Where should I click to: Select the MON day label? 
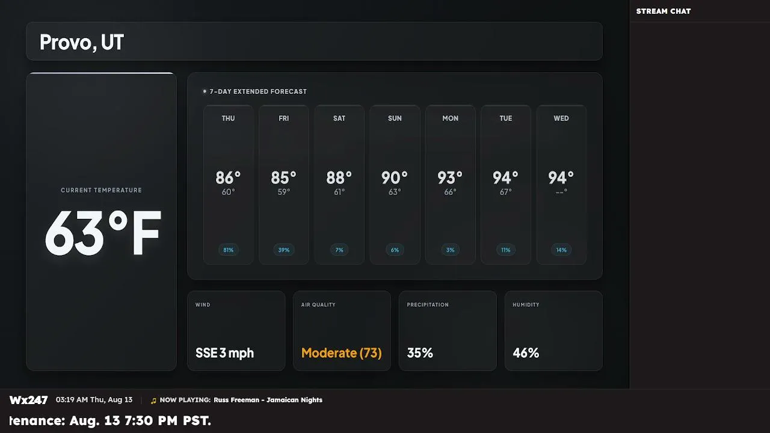pyautogui.click(x=451, y=118)
